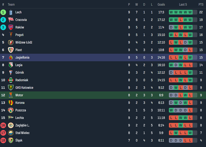Open the Jagiellonia team name link

(22, 57)
